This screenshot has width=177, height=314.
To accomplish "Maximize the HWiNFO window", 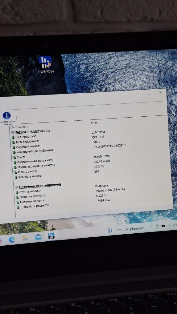I will coord(149,93).
